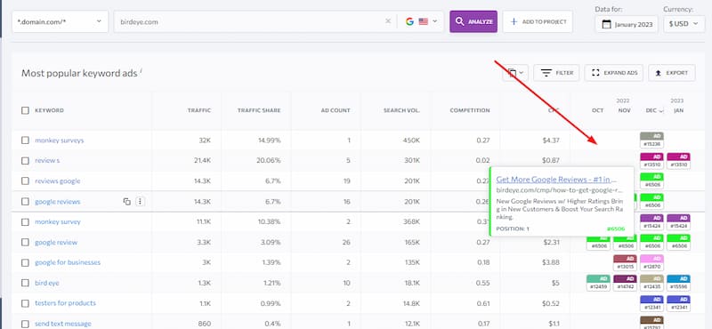Check the google reviews row checkbox

[x=25, y=202]
